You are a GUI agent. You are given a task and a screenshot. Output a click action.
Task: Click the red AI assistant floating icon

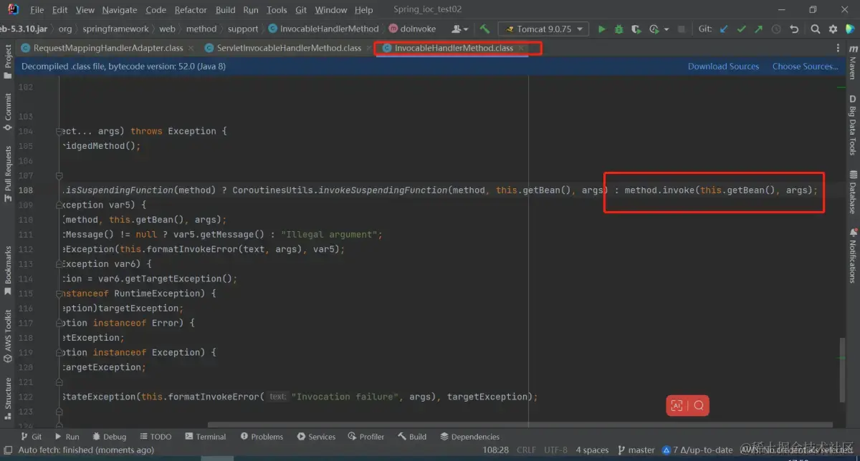pyautogui.click(x=677, y=406)
